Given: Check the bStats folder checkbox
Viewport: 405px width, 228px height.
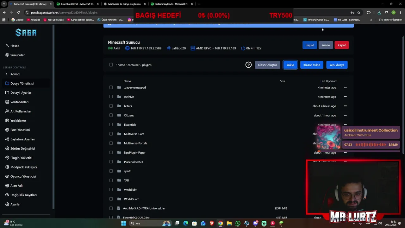Looking at the screenshot, I should tap(111, 106).
